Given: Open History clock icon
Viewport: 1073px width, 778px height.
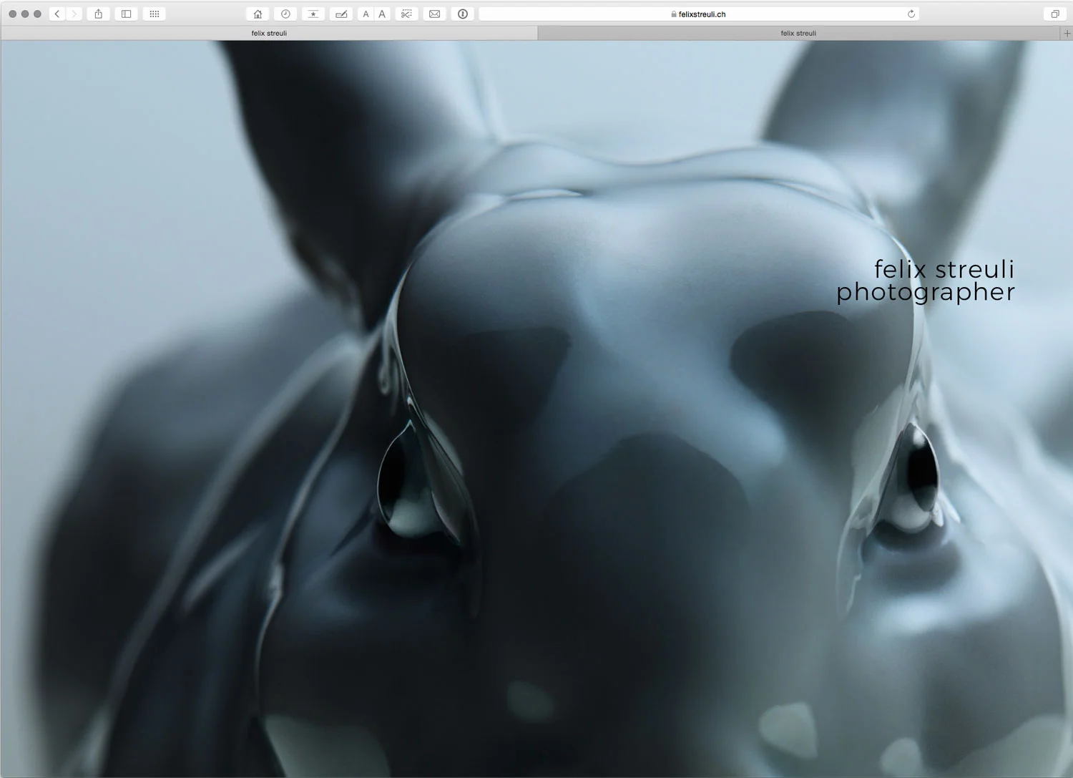Looking at the screenshot, I should (x=285, y=14).
